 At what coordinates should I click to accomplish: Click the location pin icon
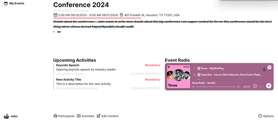click(x=121, y=15)
